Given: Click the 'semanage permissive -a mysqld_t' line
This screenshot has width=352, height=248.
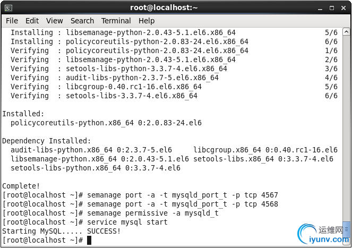Looking at the screenshot, I should pos(110,213).
